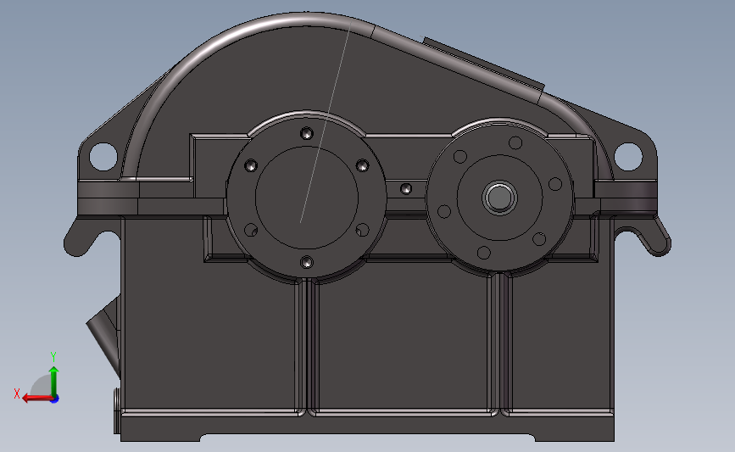Viewport: 735px width, 452px height.
Task: Select the right lifting eye hole on housing
Action: pos(628,157)
